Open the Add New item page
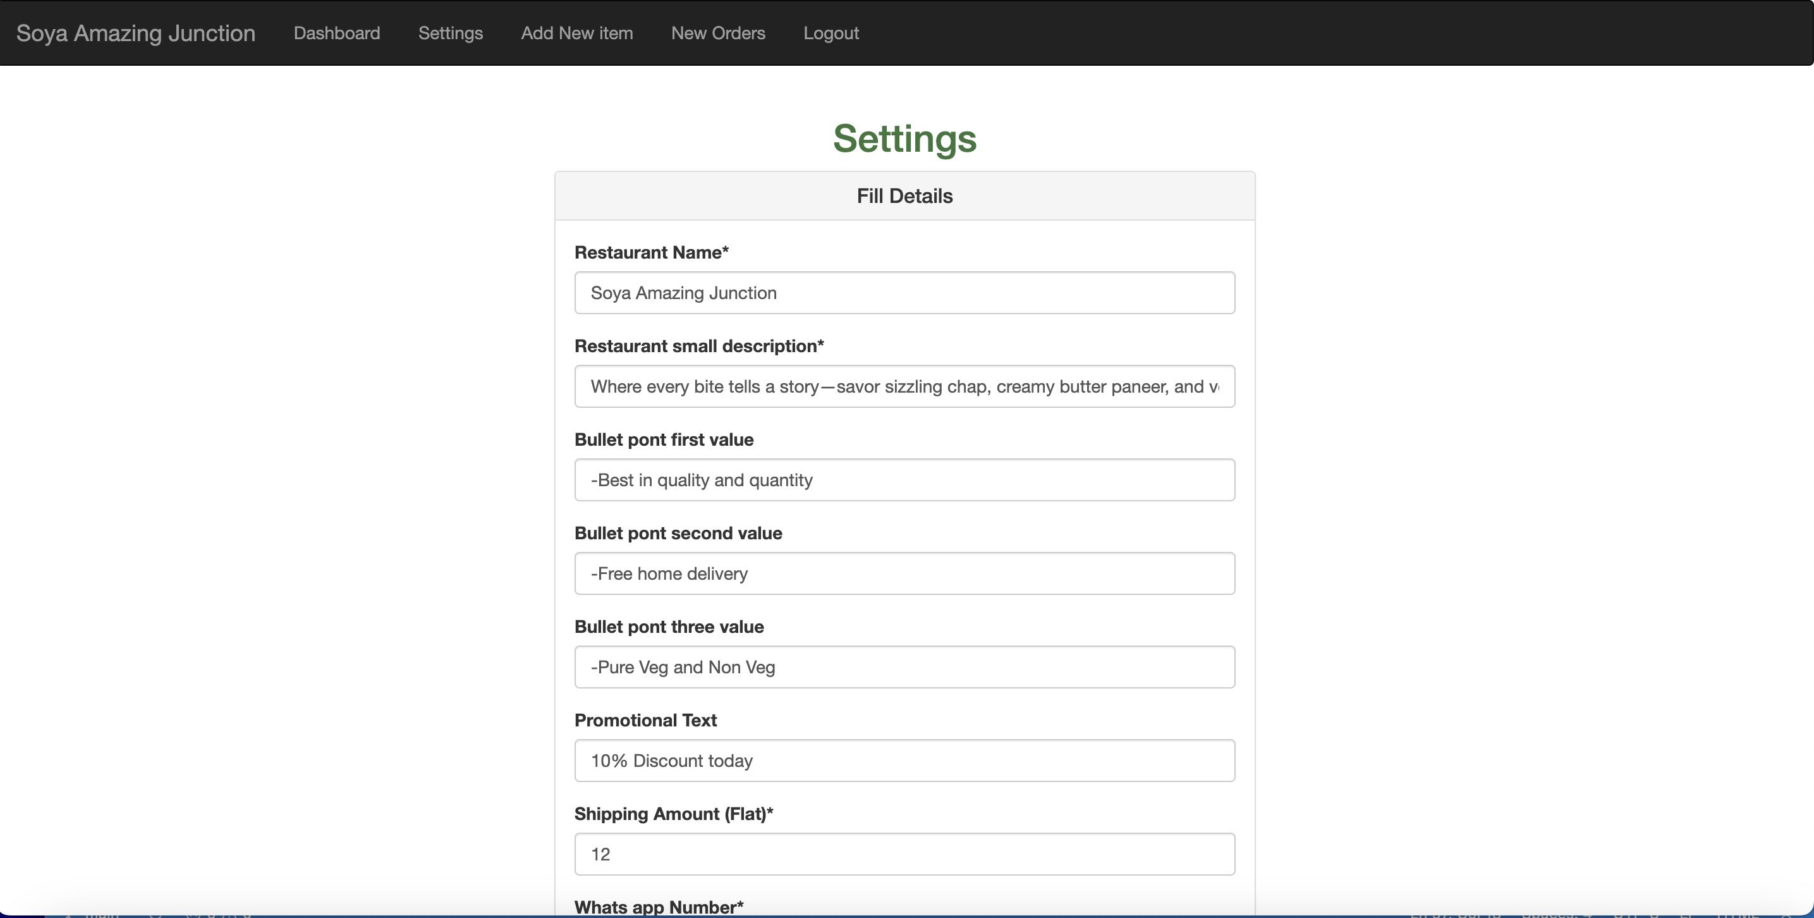 pos(576,33)
